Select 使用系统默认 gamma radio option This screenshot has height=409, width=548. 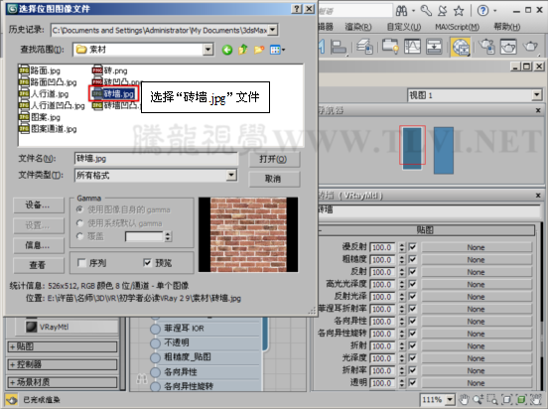pyautogui.click(x=80, y=223)
